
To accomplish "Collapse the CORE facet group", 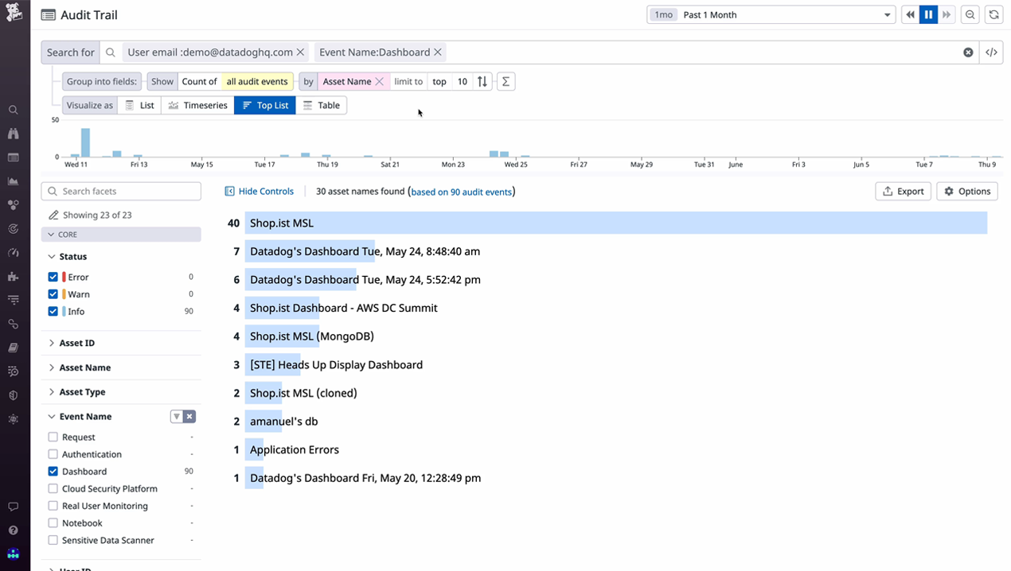I will click(121, 235).
